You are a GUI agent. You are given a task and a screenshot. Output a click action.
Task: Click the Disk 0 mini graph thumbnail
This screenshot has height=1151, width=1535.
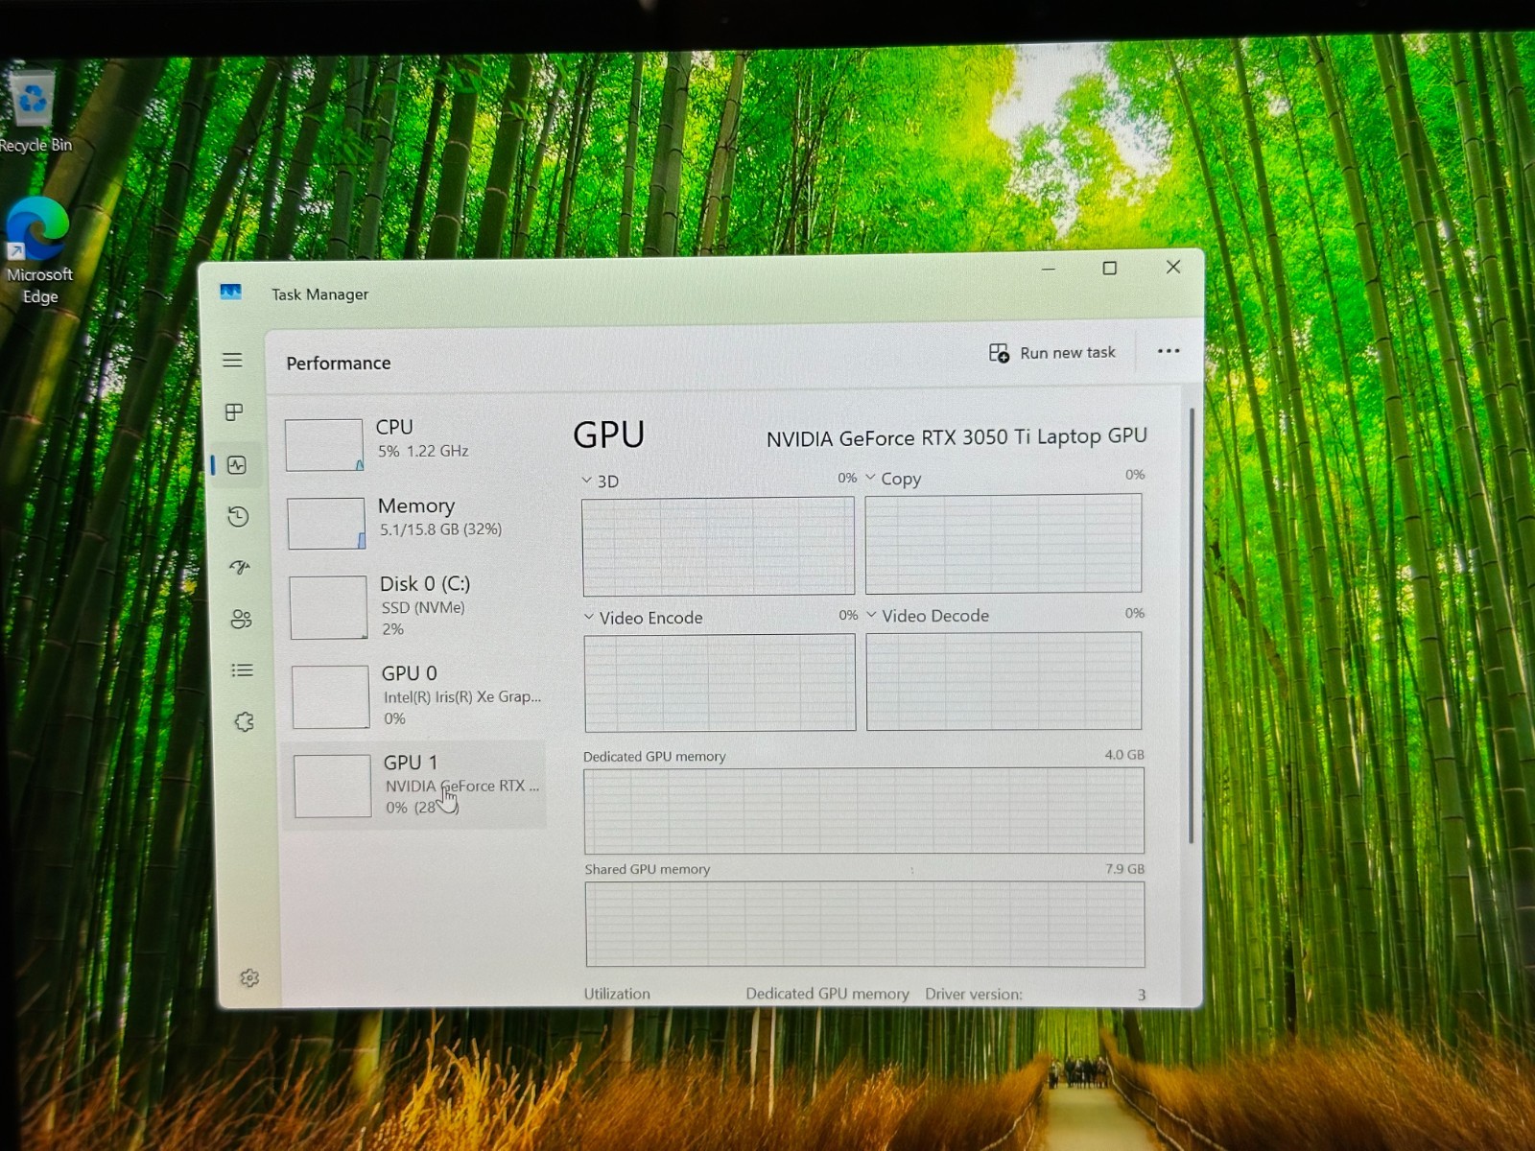[328, 607]
